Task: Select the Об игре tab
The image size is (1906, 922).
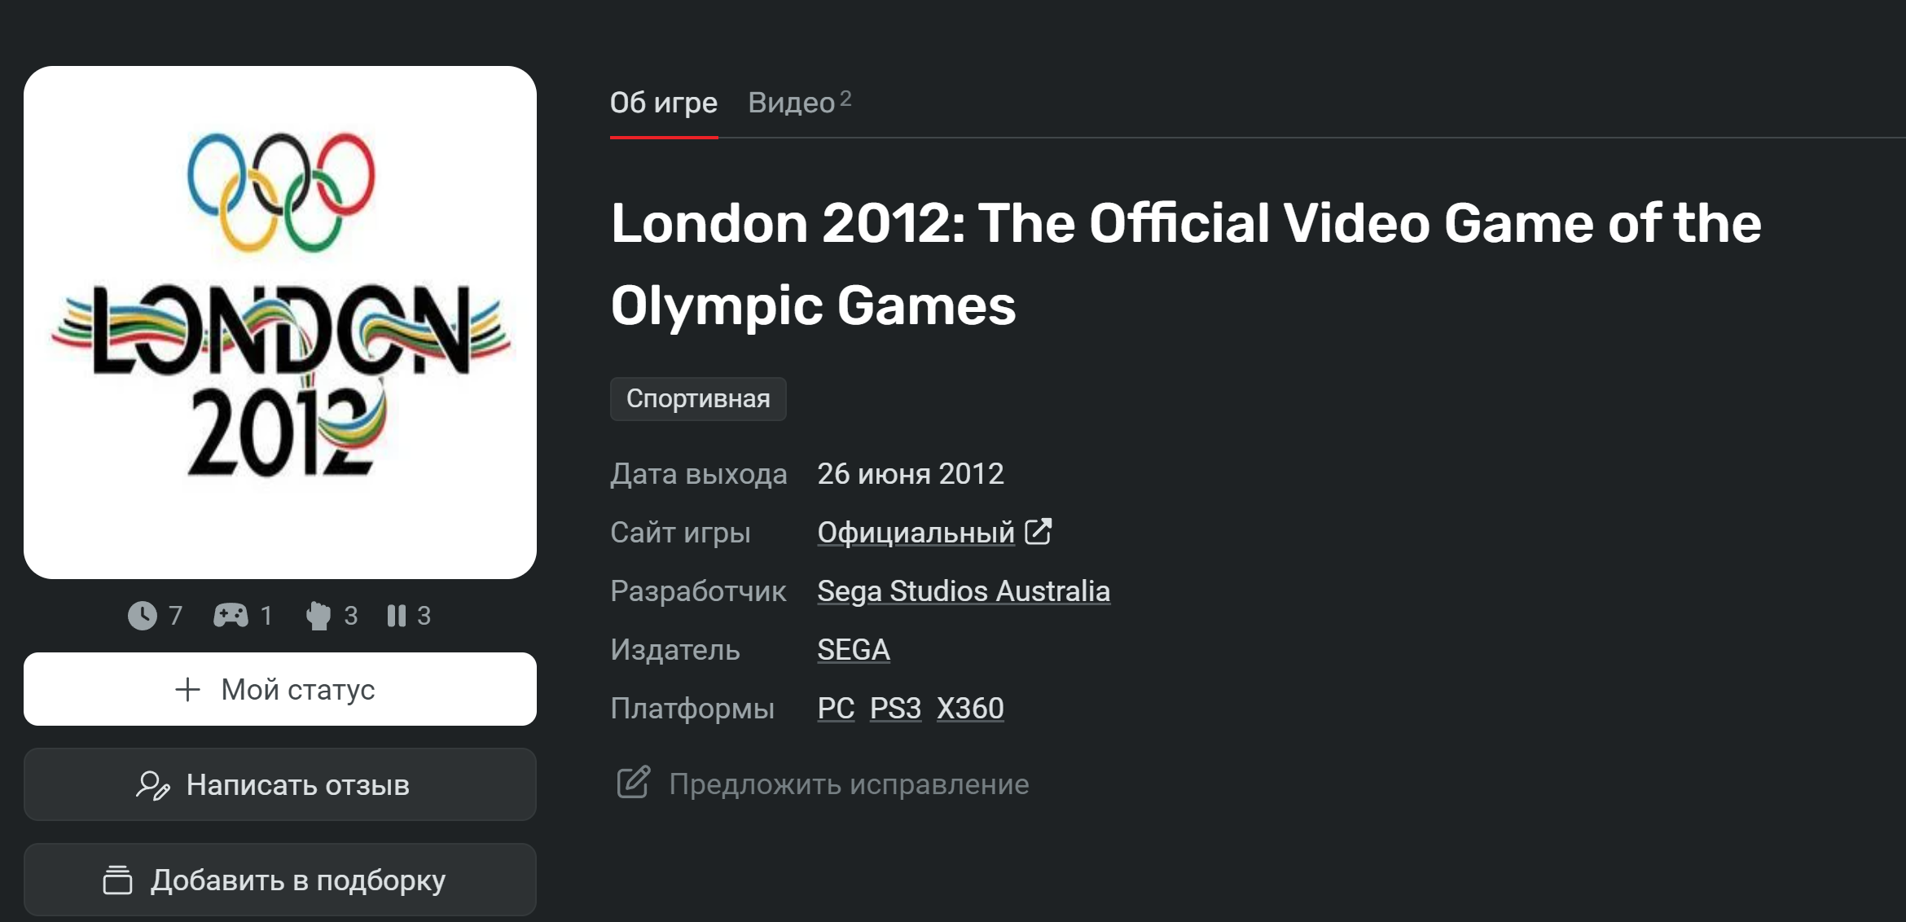Action: point(664,103)
